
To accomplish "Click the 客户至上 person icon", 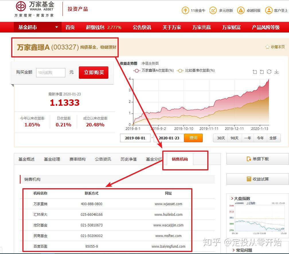I will pos(269,10).
